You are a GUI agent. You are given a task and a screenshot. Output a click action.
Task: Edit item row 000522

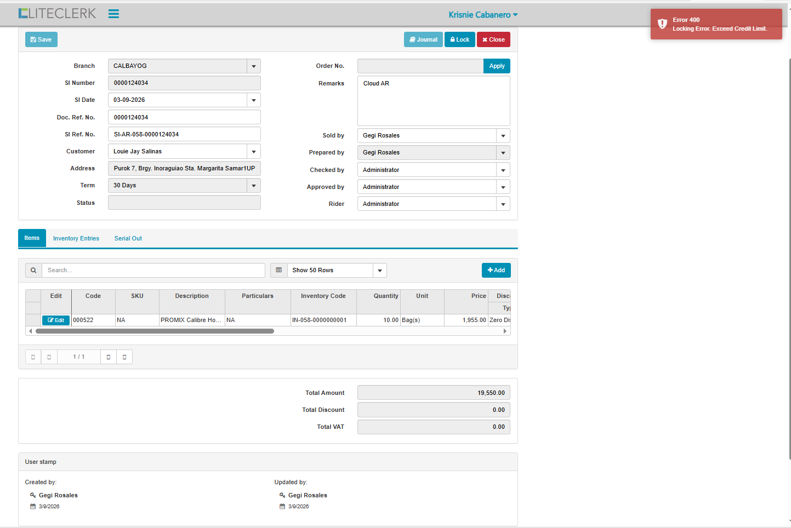56,320
